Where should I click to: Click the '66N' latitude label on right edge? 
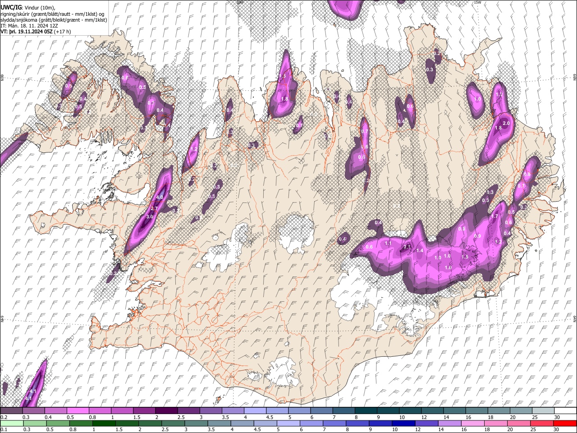point(575,78)
